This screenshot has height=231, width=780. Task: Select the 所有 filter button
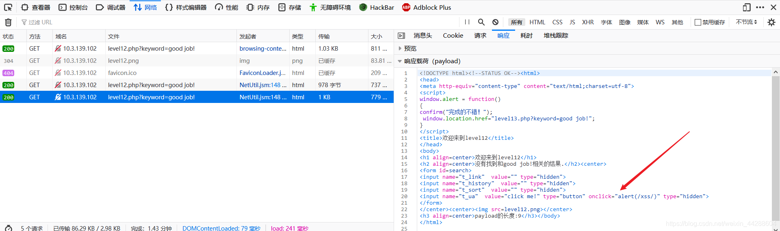[517, 22]
